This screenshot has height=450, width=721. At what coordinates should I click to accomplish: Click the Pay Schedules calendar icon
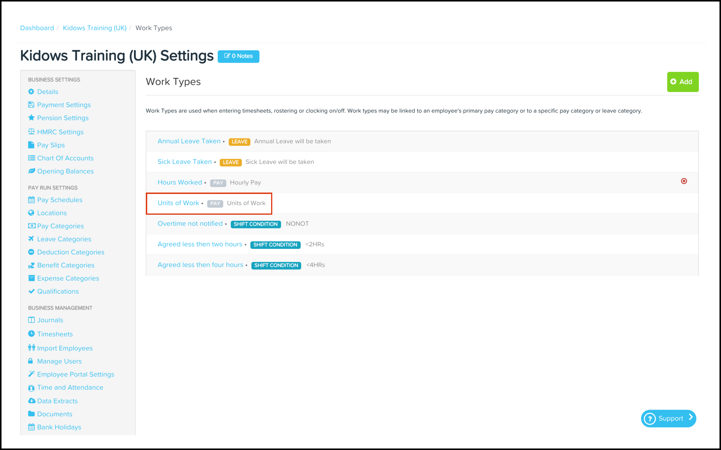coord(31,200)
